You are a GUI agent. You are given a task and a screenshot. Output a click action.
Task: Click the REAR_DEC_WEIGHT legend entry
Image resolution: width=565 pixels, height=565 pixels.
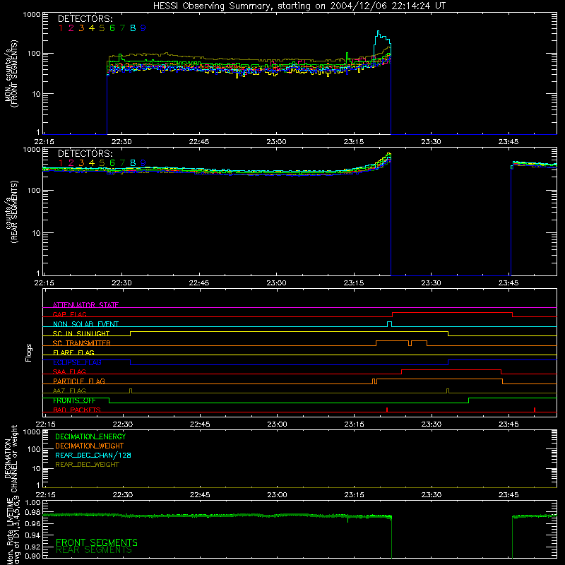click(87, 465)
